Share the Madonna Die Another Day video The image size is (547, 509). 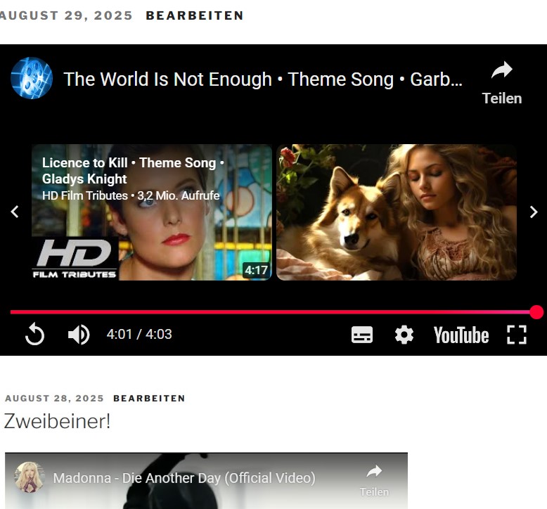coord(374,480)
